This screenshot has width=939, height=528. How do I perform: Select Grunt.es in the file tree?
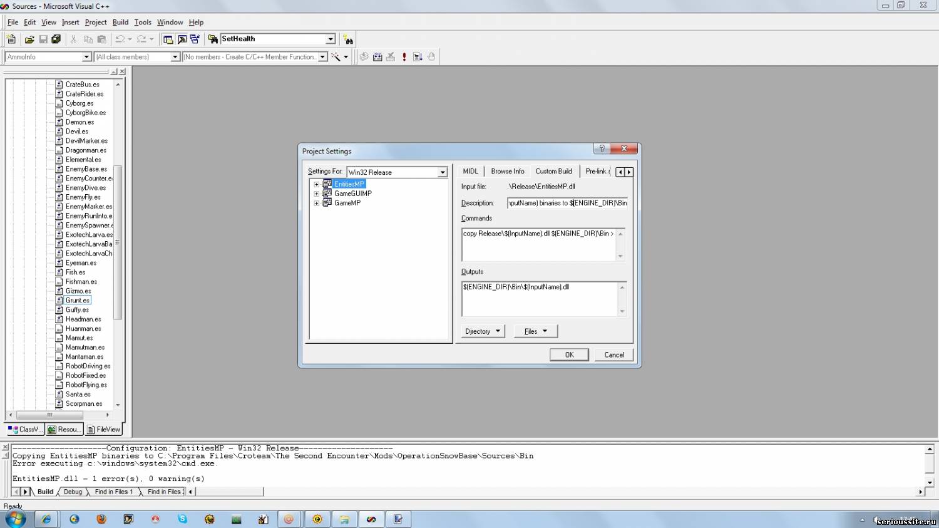coord(78,301)
